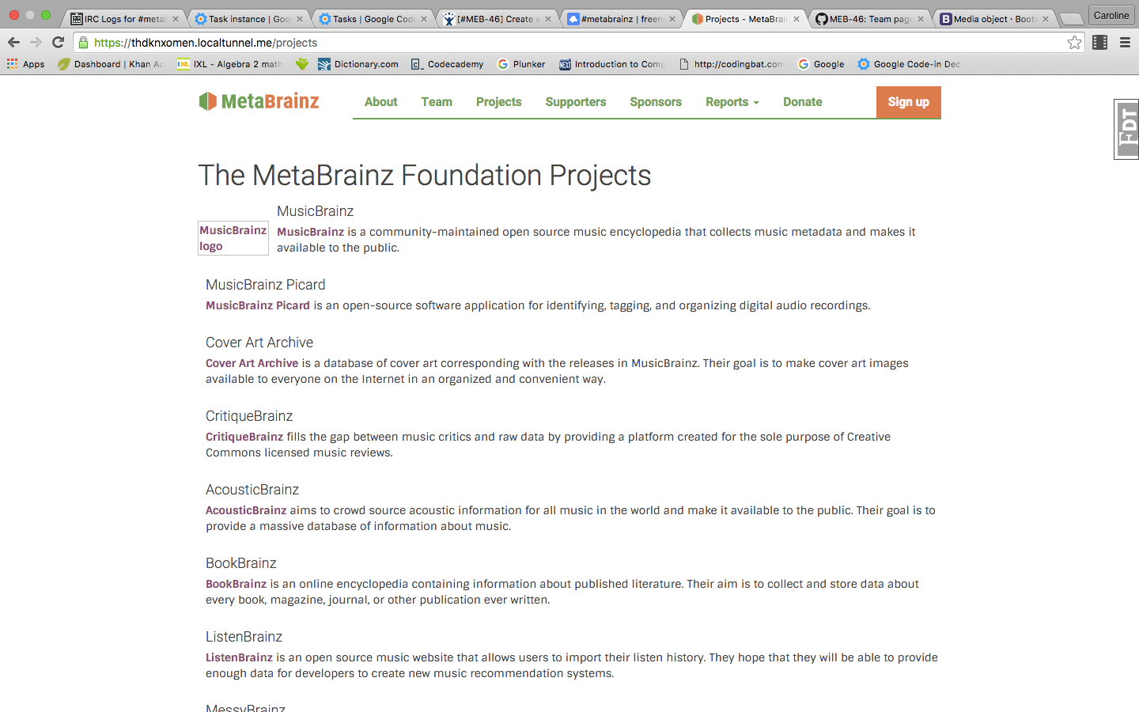The height and width of the screenshot is (712, 1139).
Task: Follow the MusicBrainz Picard link
Action: tap(258, 305)
